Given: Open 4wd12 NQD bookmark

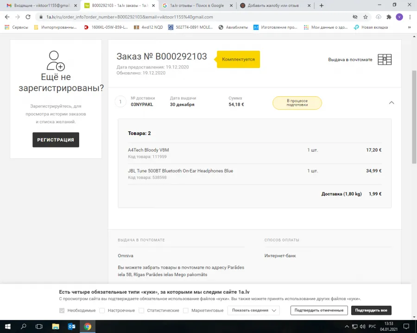Looking at the screenshot, I should (148, 27).
